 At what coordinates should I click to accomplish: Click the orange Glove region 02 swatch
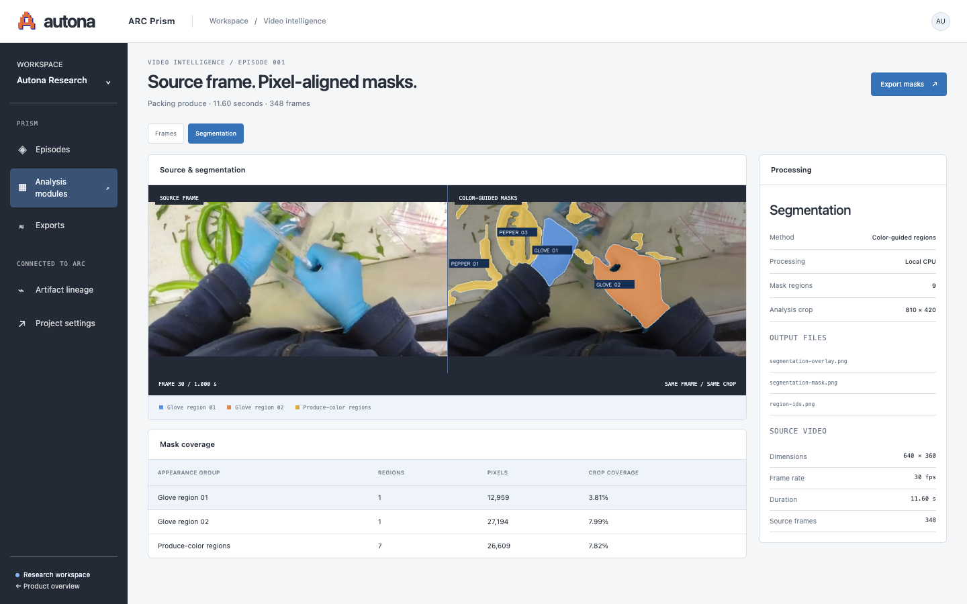coord(229,407)
